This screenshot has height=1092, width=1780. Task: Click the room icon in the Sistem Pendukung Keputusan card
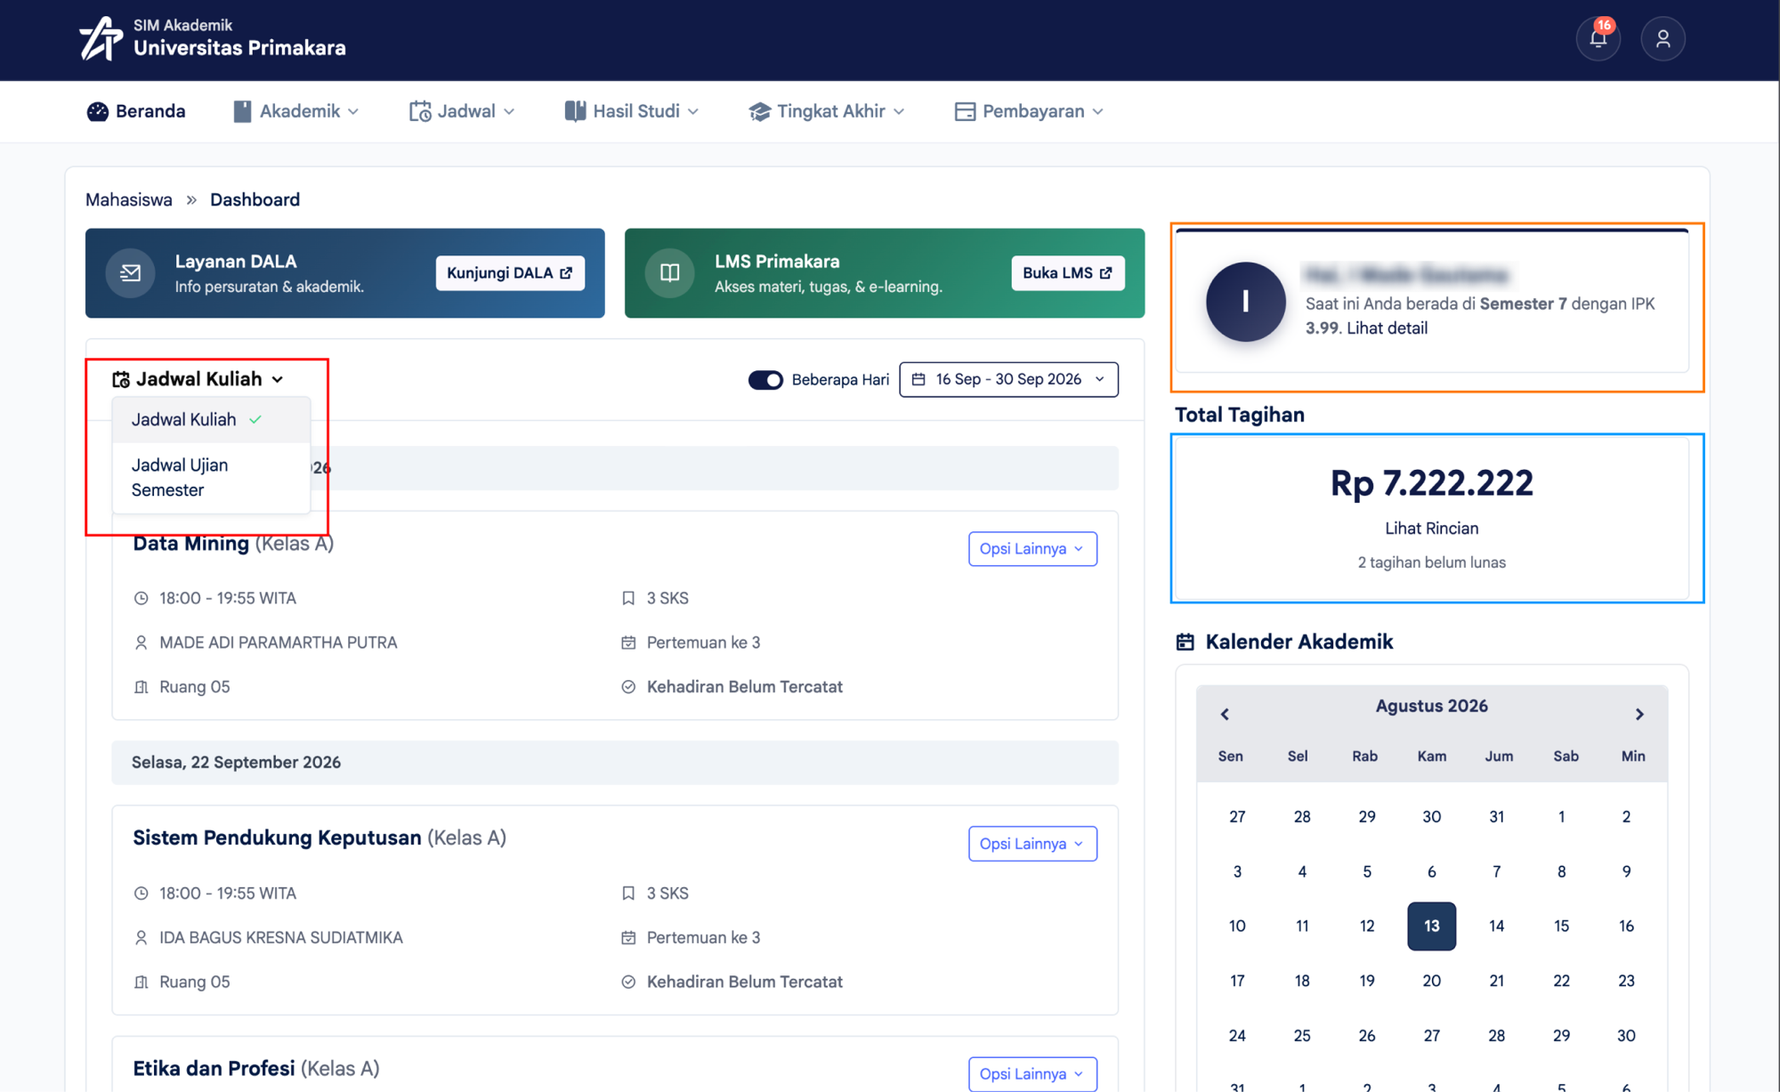[x=141, y=983]
